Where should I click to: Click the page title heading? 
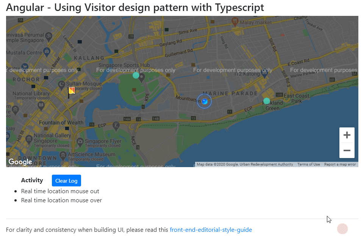click(135, 7)
